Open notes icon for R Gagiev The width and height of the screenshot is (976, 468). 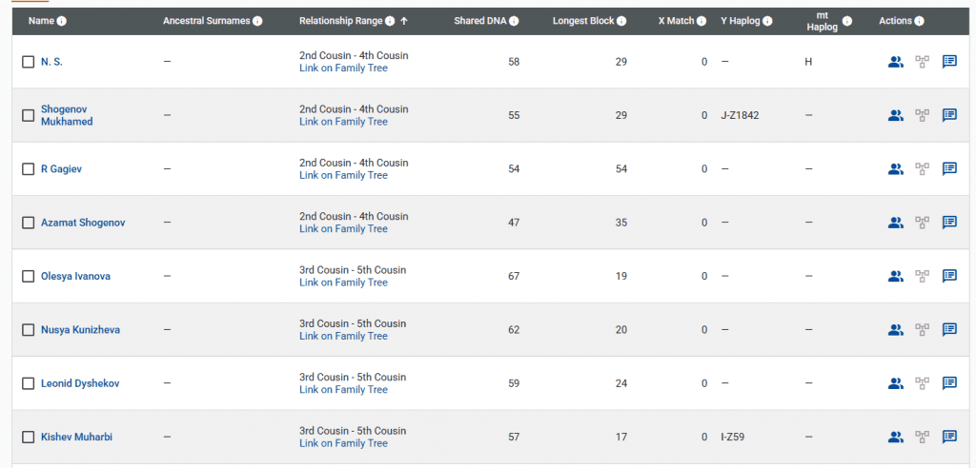949,169
